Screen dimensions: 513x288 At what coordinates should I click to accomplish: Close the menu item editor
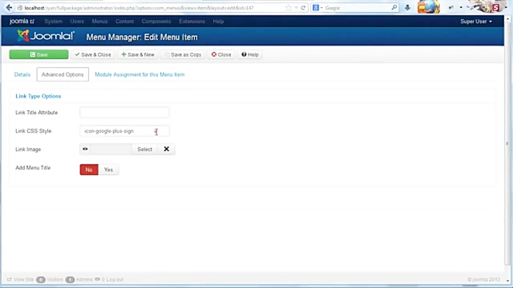click(x=221, y=55)
